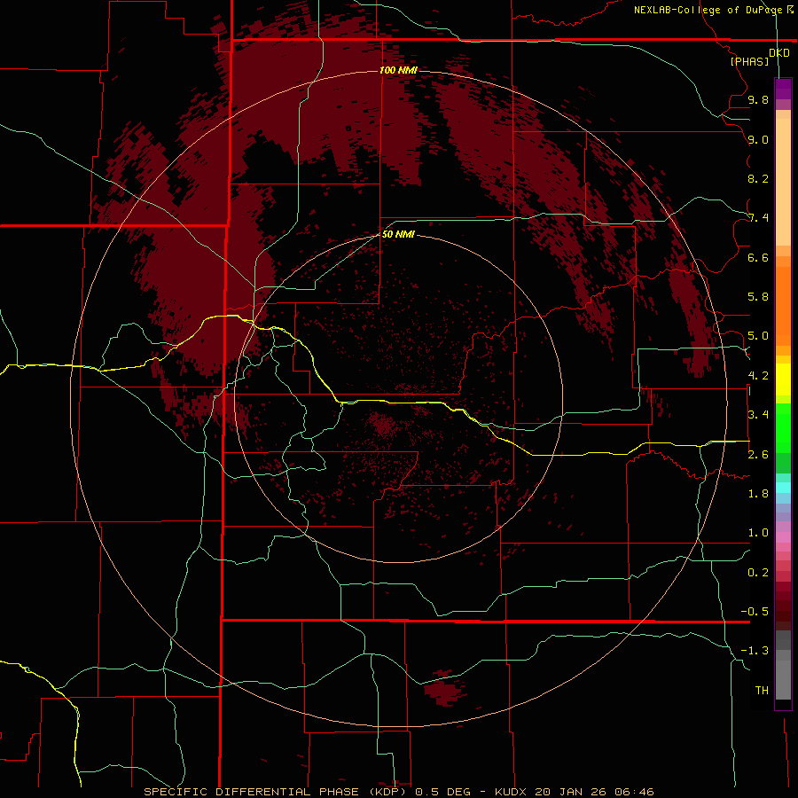Click the 2.6 scale value

click(758, 455)
